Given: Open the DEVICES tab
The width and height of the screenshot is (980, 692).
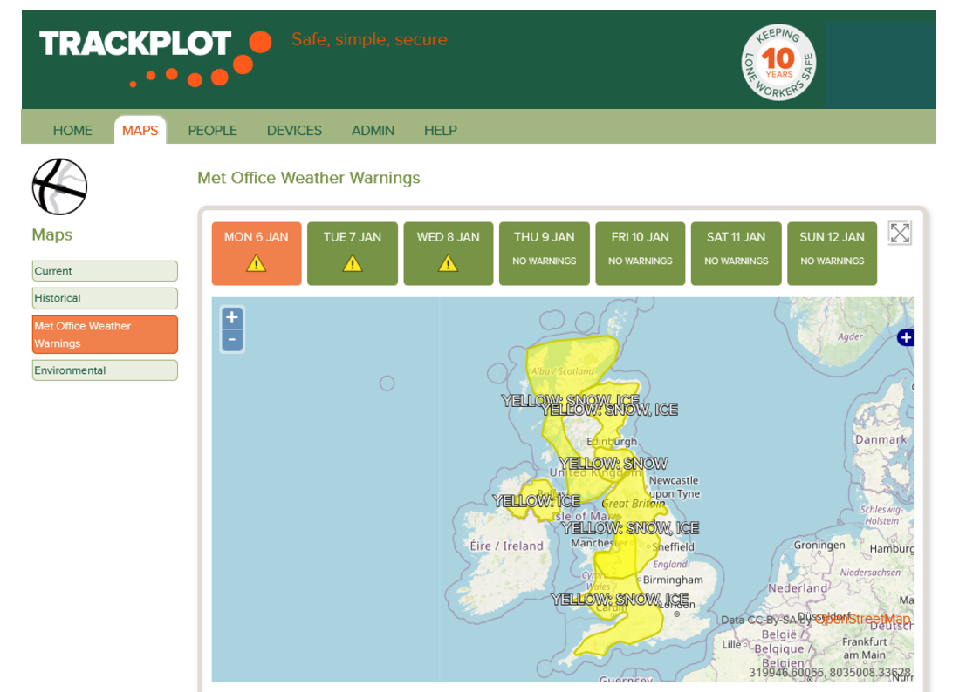Looking at the screenshot, I should [294, 131].
